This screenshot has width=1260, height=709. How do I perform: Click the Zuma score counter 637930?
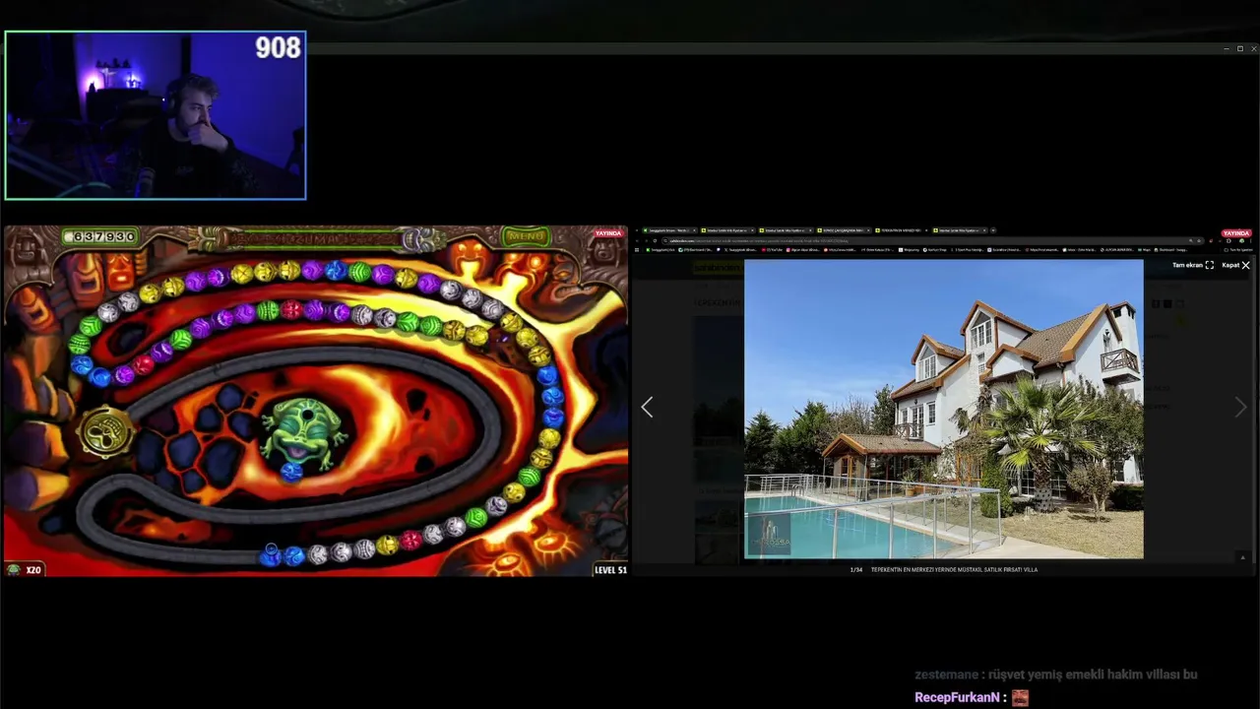click(100, 236)
